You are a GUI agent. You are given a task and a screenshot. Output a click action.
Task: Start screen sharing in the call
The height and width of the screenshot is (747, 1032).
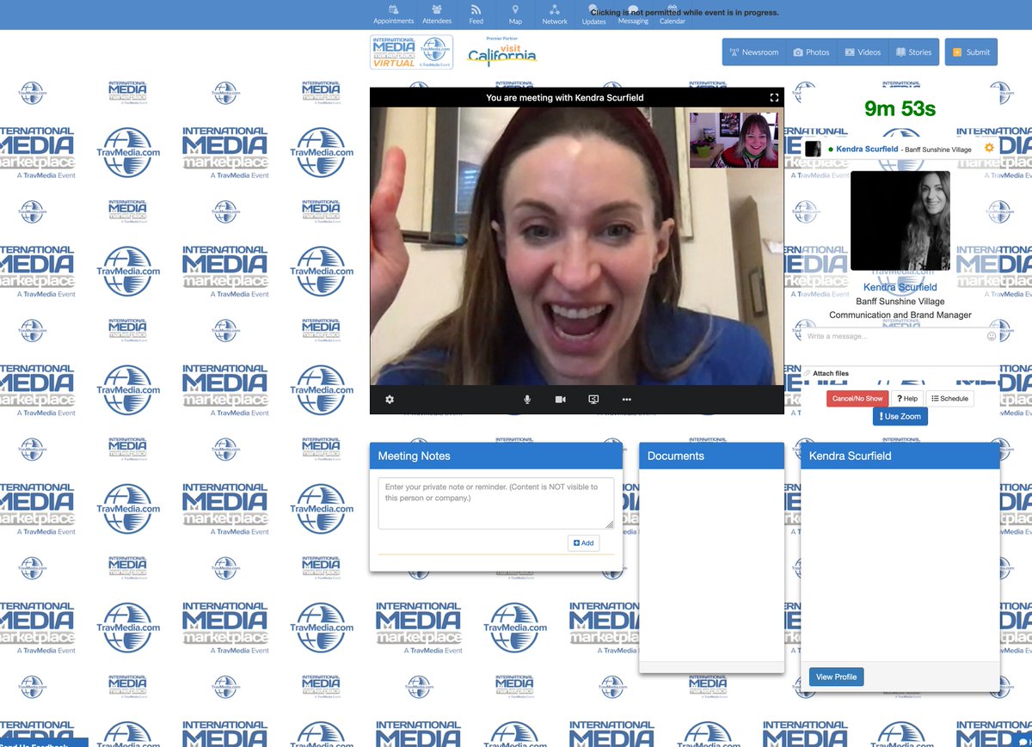(593, 400)
